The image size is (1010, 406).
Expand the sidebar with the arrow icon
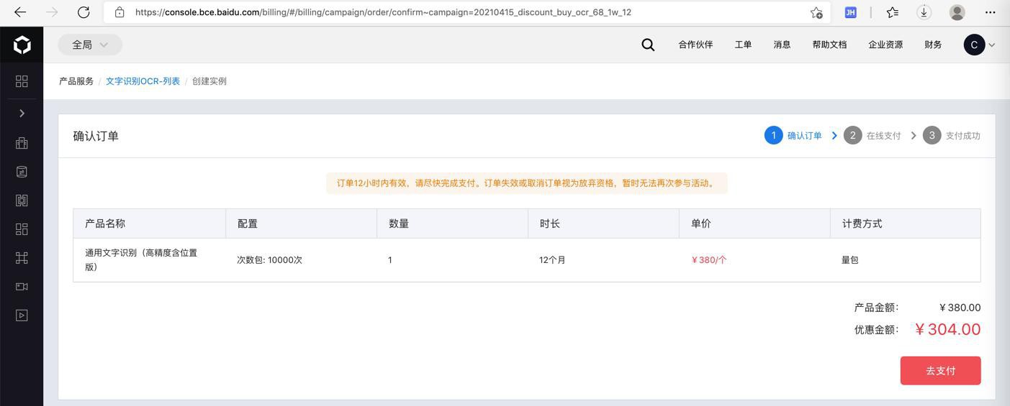point(22,114)
